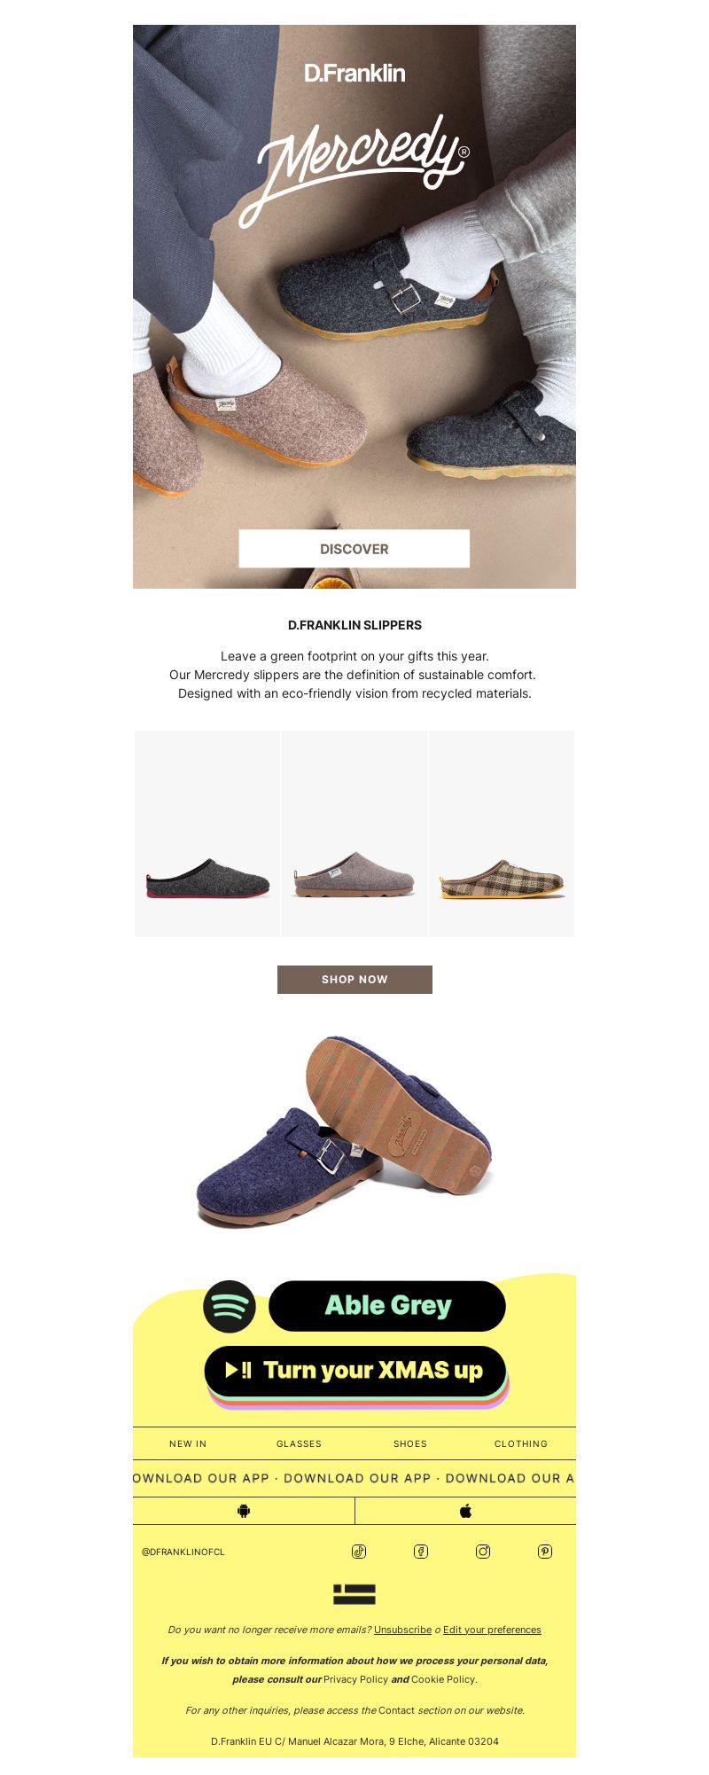Visit the TikTok social icon
The height and width of the screenshot is (1775, 709).
(x=359, y=1552)
